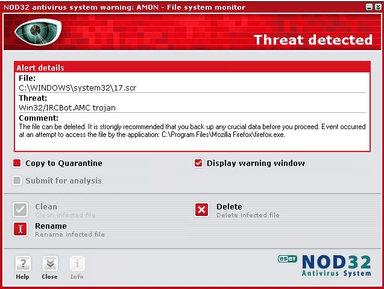Click the 'Threat:' field label
Screen dimensions: 384x289
(x=33, y=98)
